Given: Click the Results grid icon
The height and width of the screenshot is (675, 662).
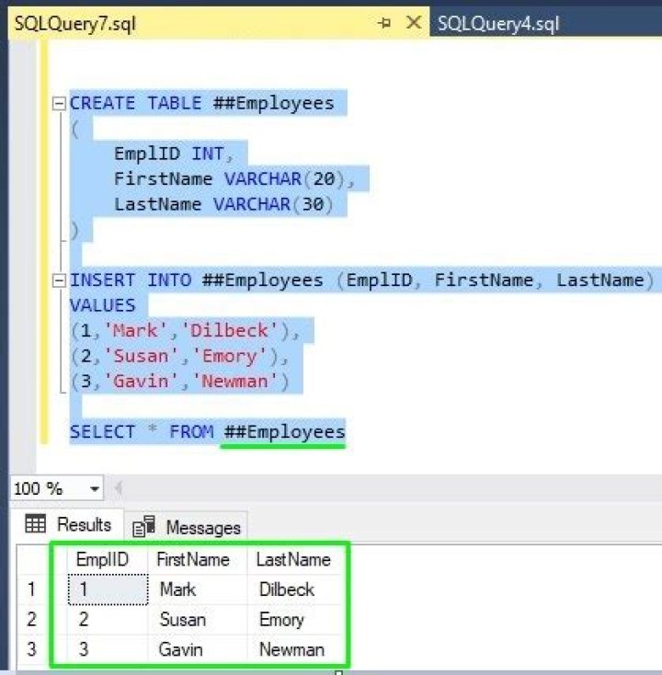Looking at the screenshot, I should tap(35, 524).
